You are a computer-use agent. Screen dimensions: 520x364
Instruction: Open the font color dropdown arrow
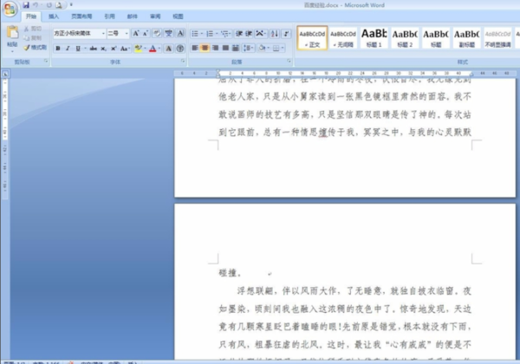coord(159,49)
